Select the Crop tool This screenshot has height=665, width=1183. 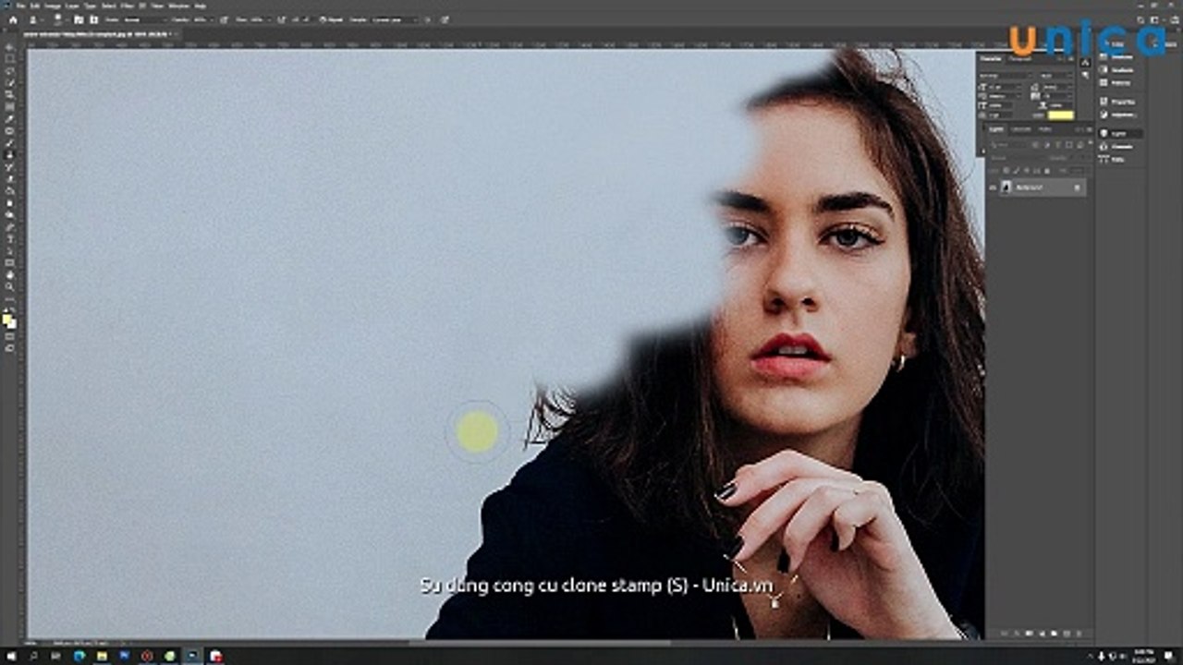pos(10,93)
